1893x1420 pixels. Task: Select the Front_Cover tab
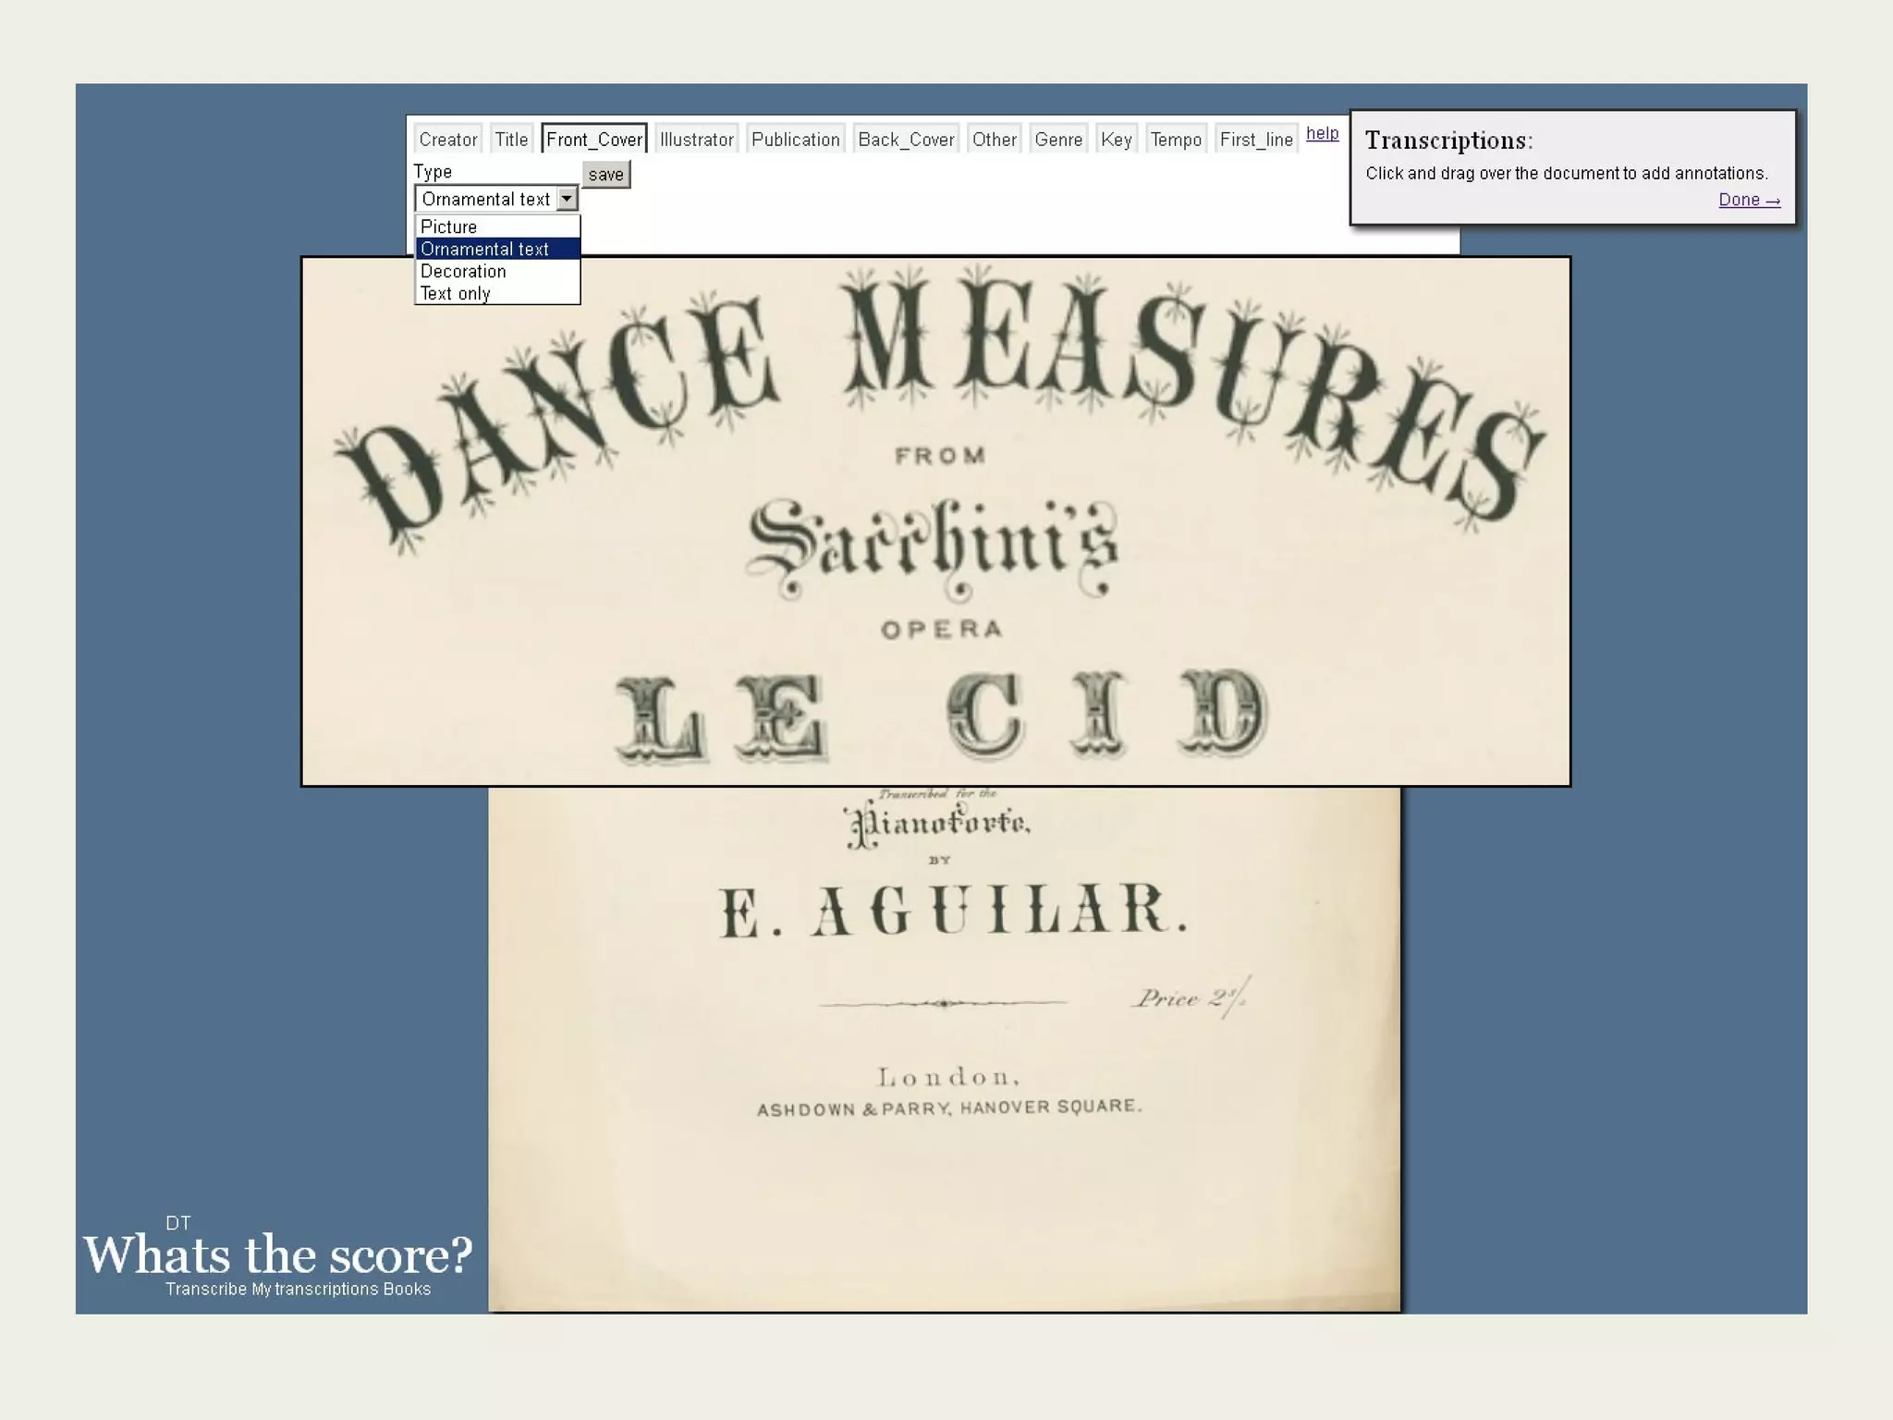pos(593,140)
